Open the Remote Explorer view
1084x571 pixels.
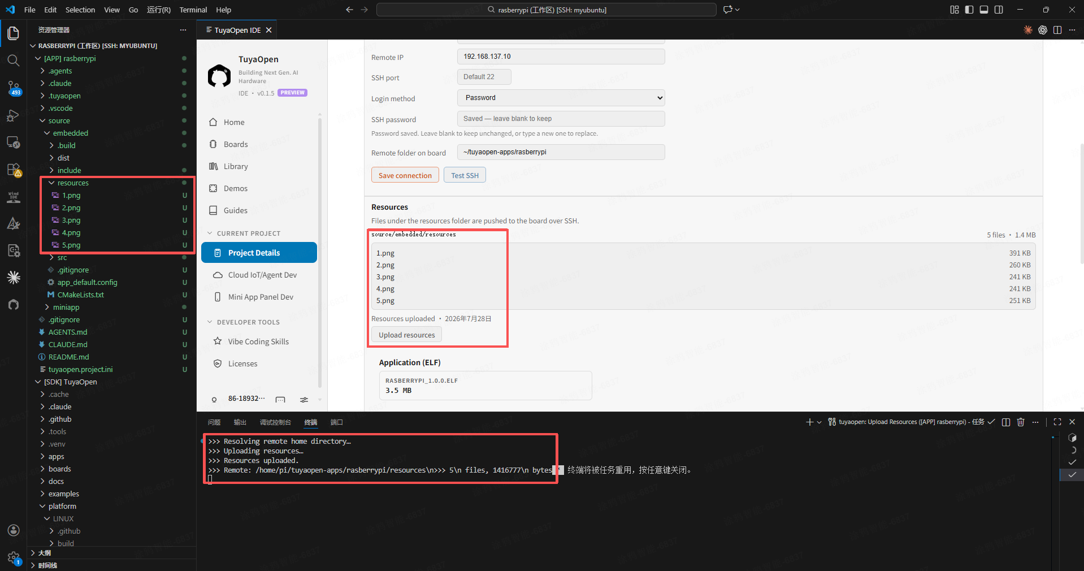14,142
